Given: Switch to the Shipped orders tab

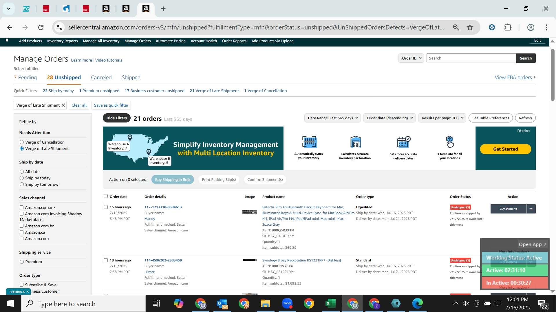Looking at the screenshot, I should pyautogui.click(x=131, y=77).
